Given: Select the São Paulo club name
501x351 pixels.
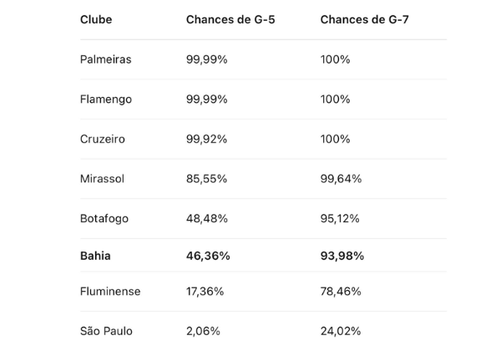Looking at the screenshot, I should tap(106, 331).
